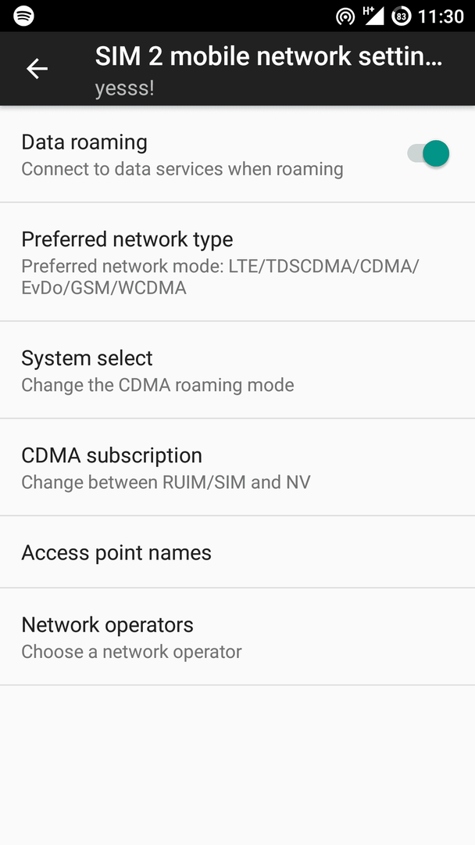Screen dimensions: 475x845
Task: Open Network operators entry
Action: [237, 636]
